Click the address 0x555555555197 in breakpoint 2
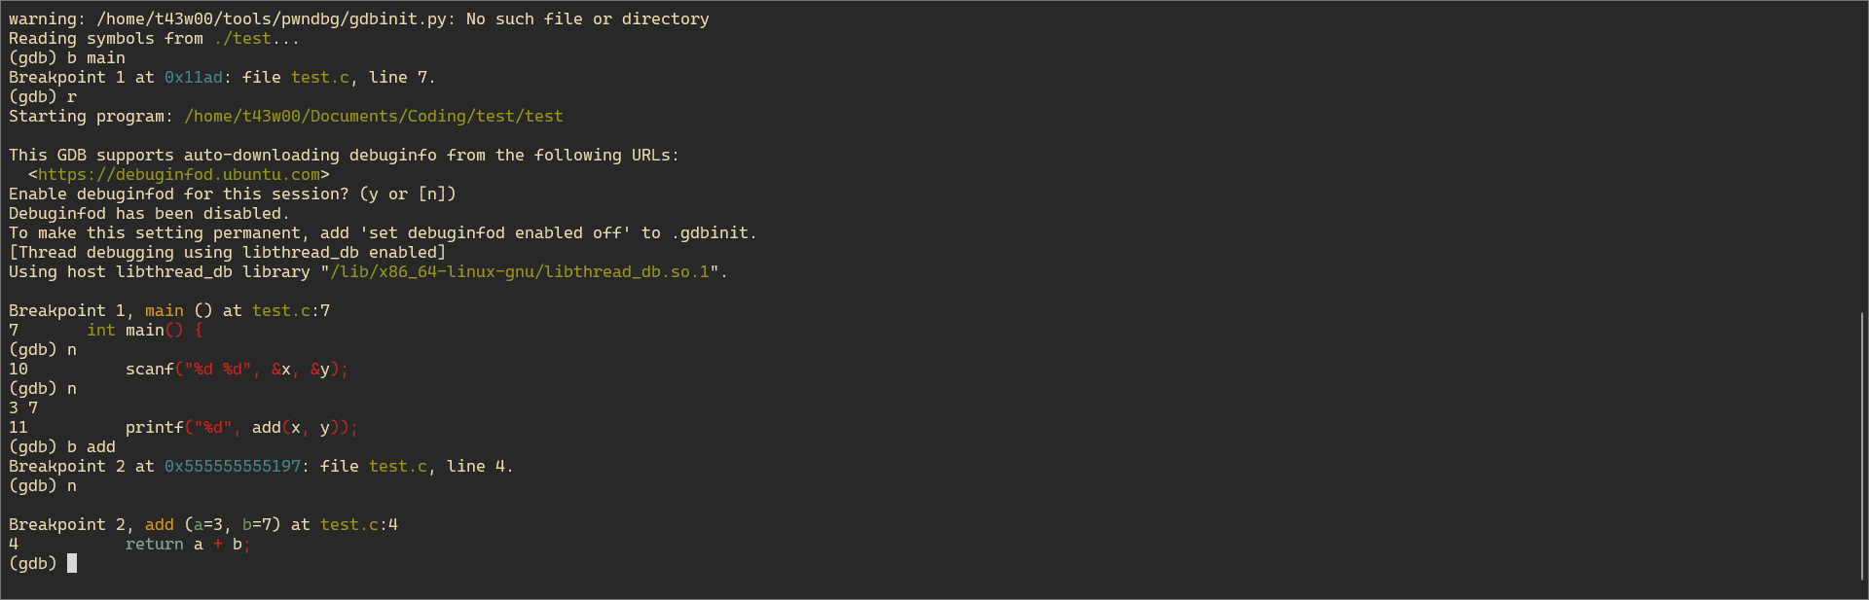The image size is (1869, 600). 233,467
